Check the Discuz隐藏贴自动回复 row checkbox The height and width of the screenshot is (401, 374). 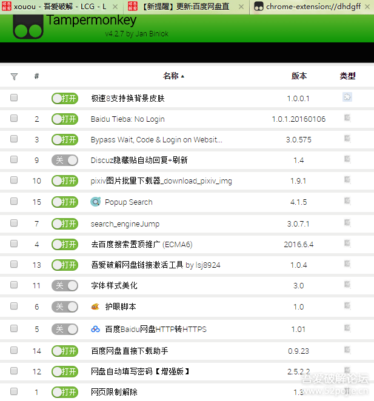click(14, 159)
